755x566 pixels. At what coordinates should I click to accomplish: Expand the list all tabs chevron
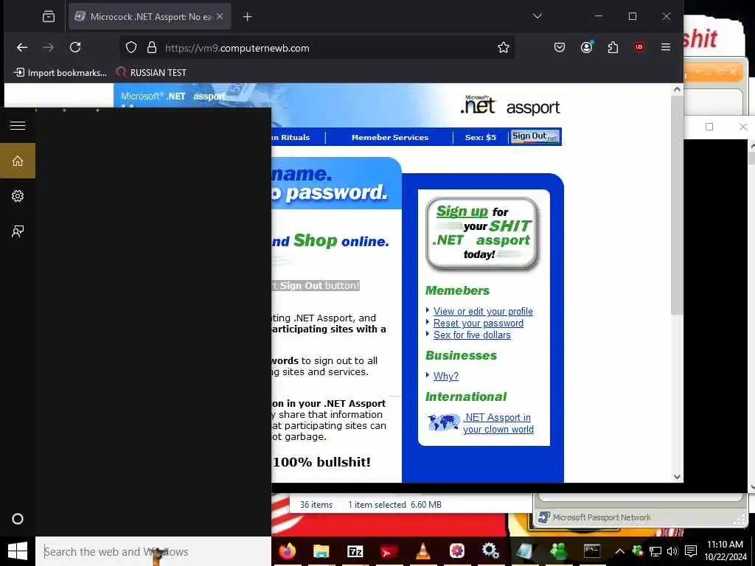pyautogui.click(x=537, y=16)
